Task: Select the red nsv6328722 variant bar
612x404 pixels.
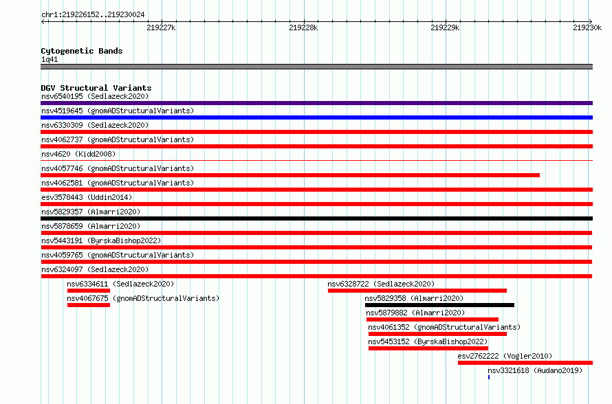Action: [x=417, y=291]
